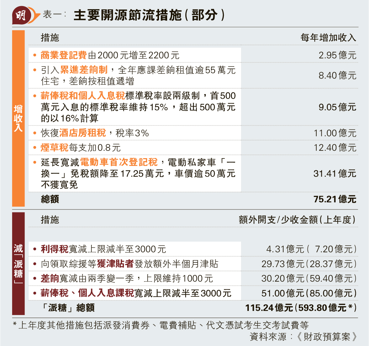
Task: Click the 電動車首次登記稅 highlighted text
Action: (118, 163)
